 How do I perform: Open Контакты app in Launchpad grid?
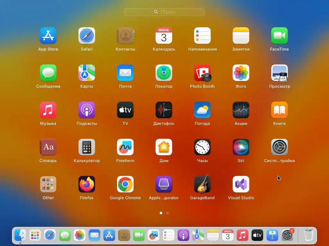[x=125, y=36]
